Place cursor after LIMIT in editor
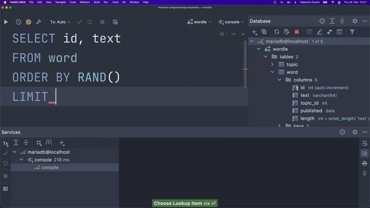Viewport: 370px width, 208px height. (55, 96)
